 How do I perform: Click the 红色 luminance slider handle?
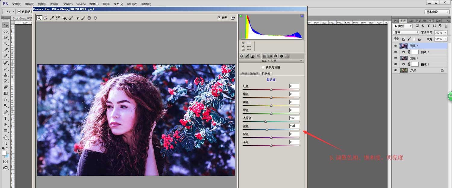[271, 90]
